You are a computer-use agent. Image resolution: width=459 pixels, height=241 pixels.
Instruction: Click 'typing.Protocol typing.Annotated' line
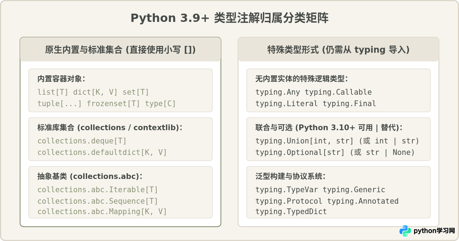pos(327,201)
